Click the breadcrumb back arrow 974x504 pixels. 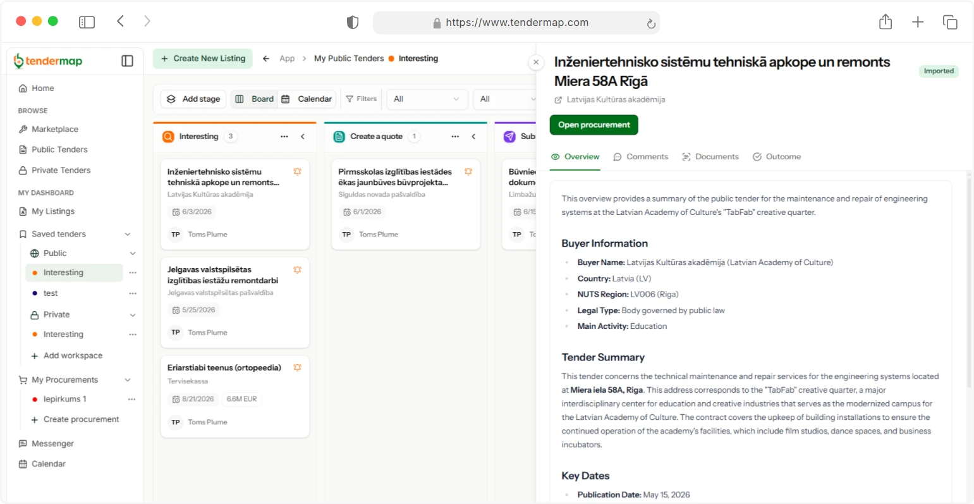coord(266,59)
